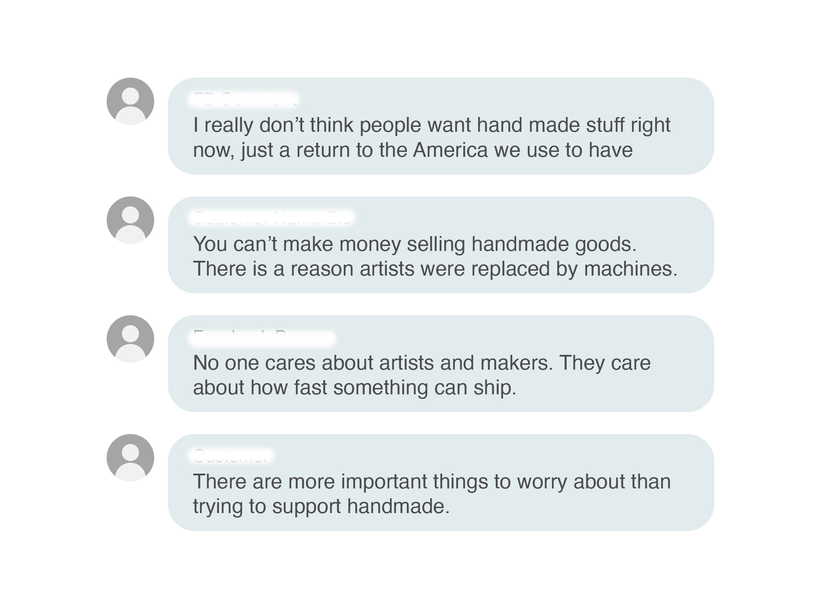
Task: Select the sentence 'You can't make money selling handmade goods.'
Action: click(x=415, y=244)
